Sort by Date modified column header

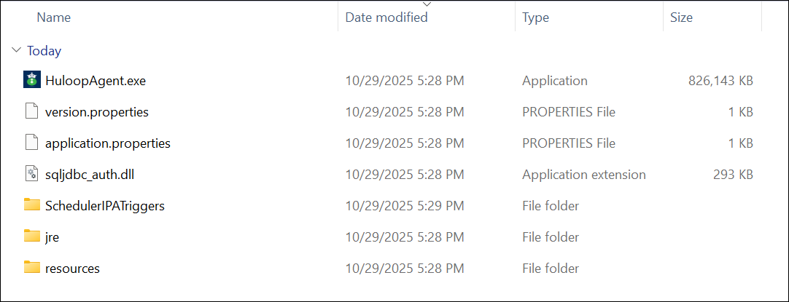[386, 17]
